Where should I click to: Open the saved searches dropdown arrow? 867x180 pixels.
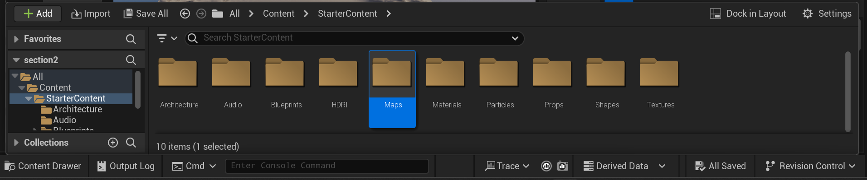coord(515,38)
